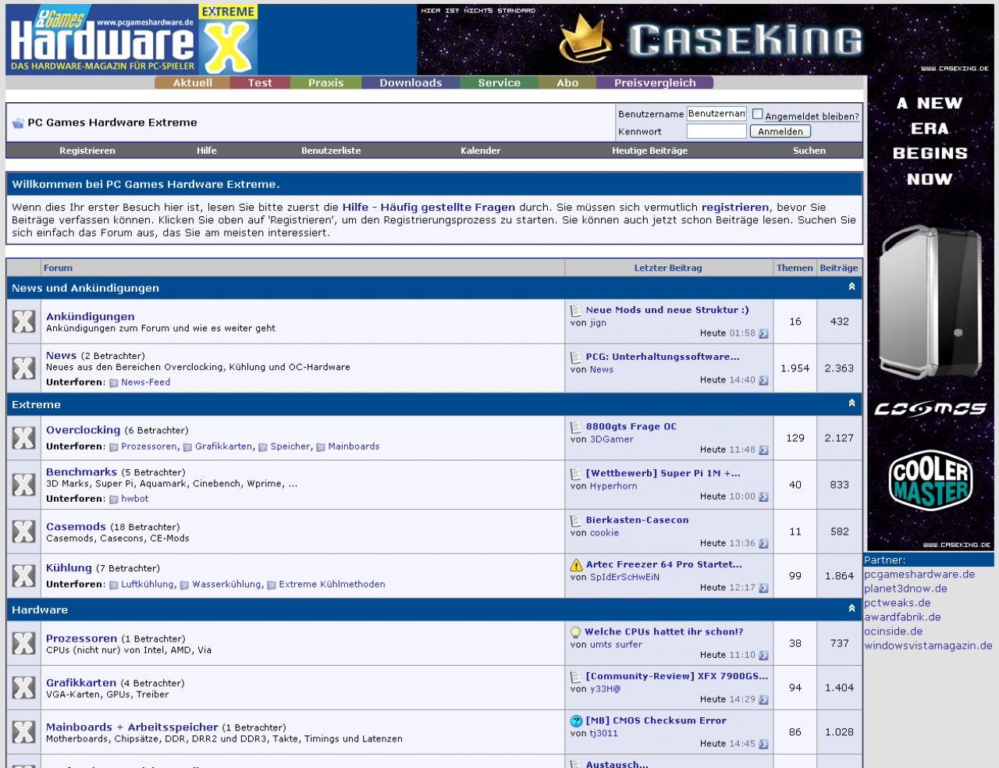Open partner link planet3dnow.de

pyautogui.click(x=905, y=588)
